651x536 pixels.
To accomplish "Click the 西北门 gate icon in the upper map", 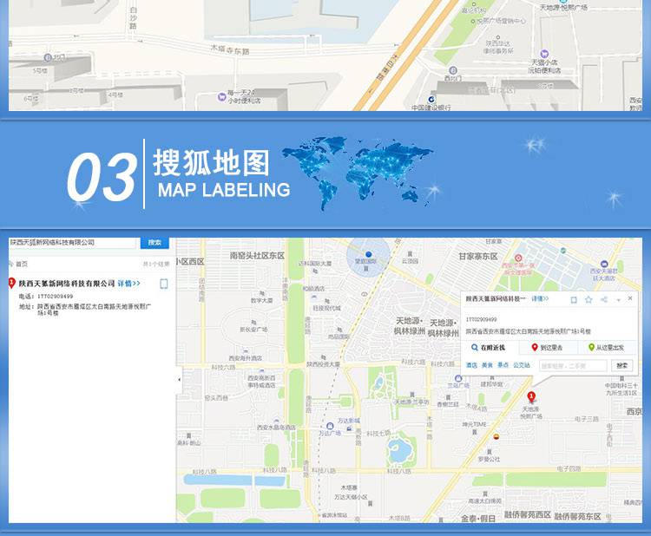I will pos(453,70).
